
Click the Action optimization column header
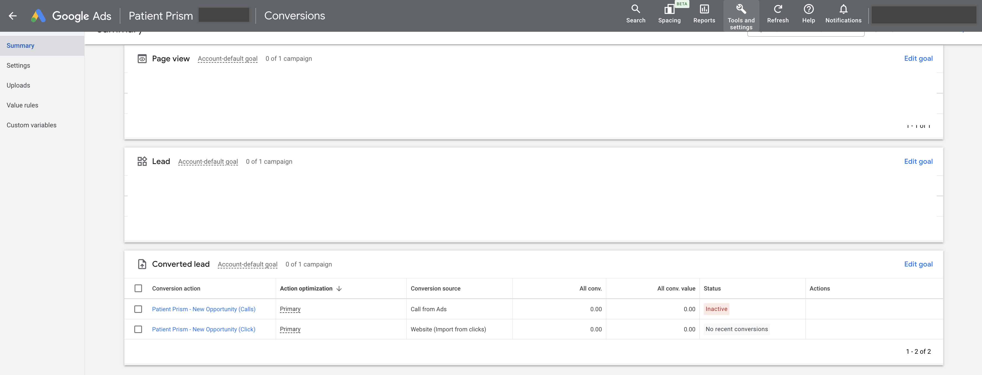pos(306,289)
